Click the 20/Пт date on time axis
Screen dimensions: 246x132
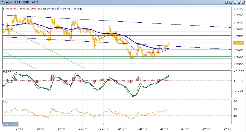(x=82, y=129)
